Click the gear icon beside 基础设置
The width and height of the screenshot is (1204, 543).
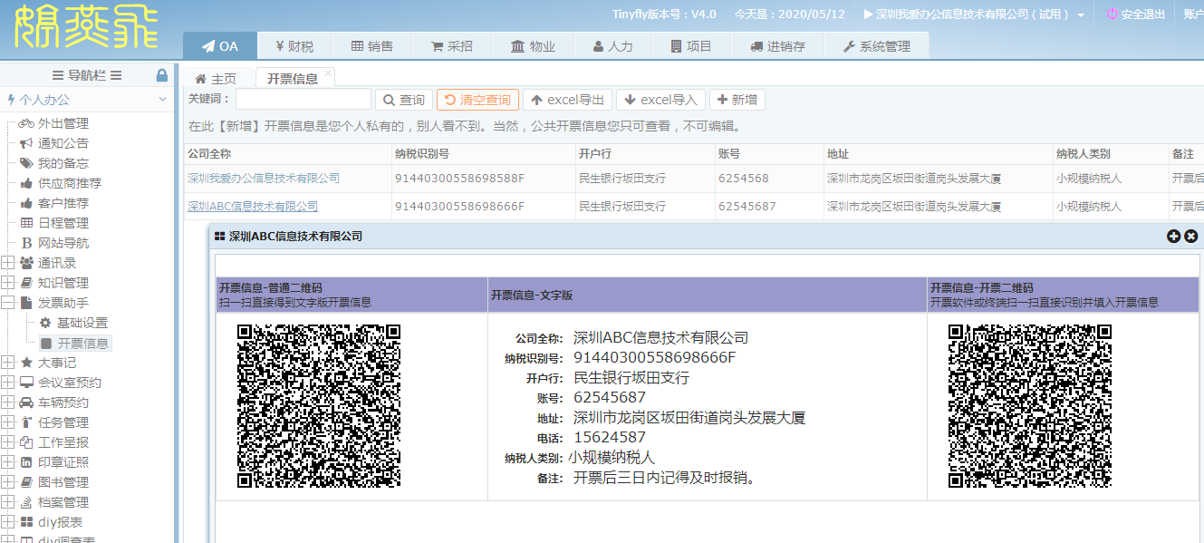(45, 323)
